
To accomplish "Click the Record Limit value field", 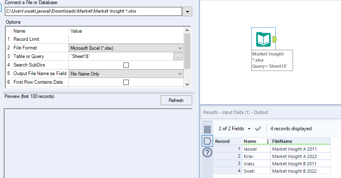I will pos(126,39).
